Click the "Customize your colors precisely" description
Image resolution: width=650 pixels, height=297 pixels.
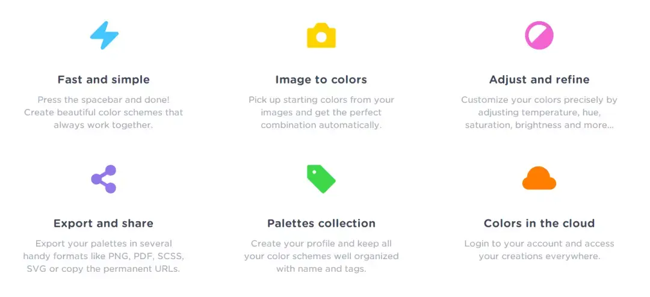pyautogui.click(x=539, y=112)
